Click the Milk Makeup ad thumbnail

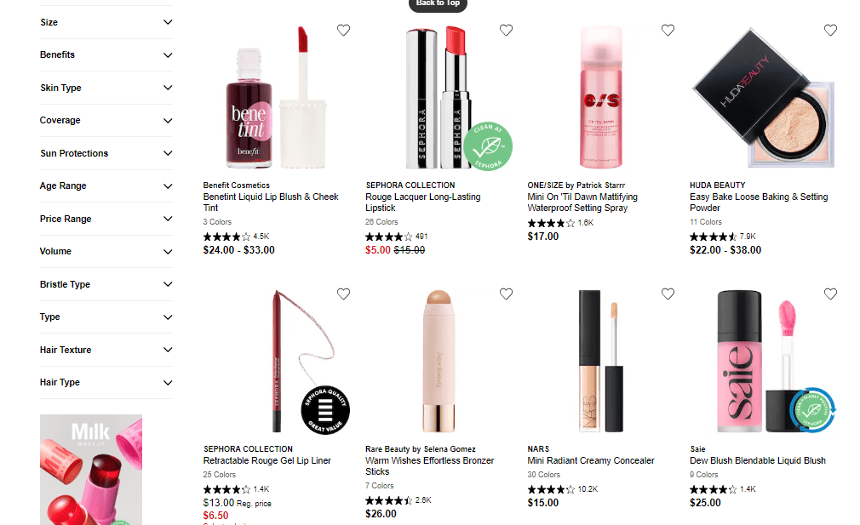click(91, 470)
